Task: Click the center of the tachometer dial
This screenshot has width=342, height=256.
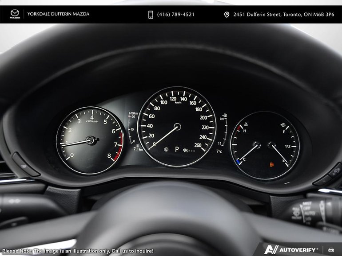Action: coord(91,140)
